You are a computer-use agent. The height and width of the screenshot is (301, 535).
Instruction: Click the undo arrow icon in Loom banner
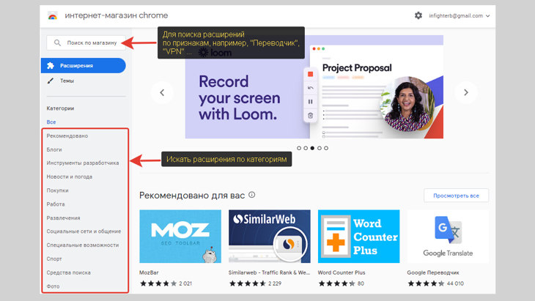pyautogui.click(x=310, y=88)
